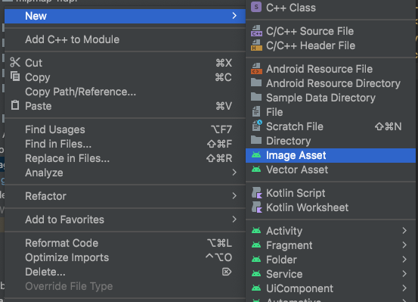Expand the Analyze submenu chevron
The height and width of the screenshot is (302, 418).
click(234, 173)
